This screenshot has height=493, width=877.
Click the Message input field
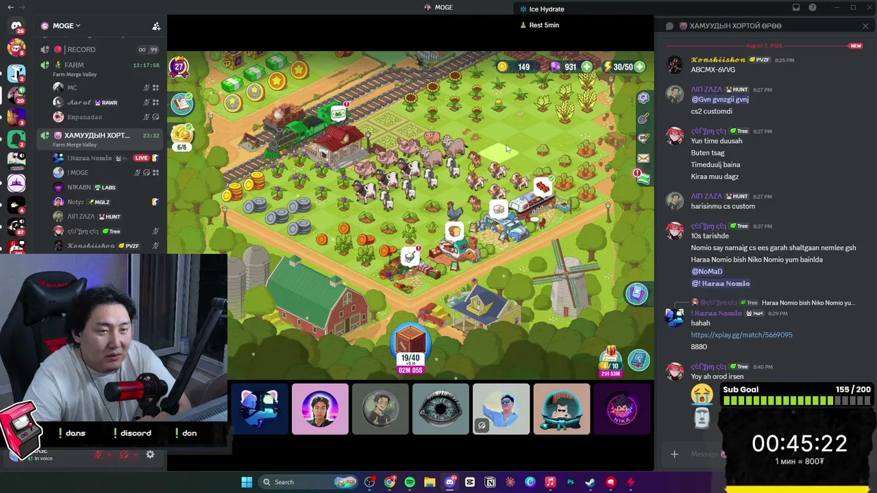tap(704, 454)
